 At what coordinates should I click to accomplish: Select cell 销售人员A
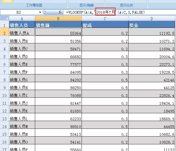tap(22, 32)
